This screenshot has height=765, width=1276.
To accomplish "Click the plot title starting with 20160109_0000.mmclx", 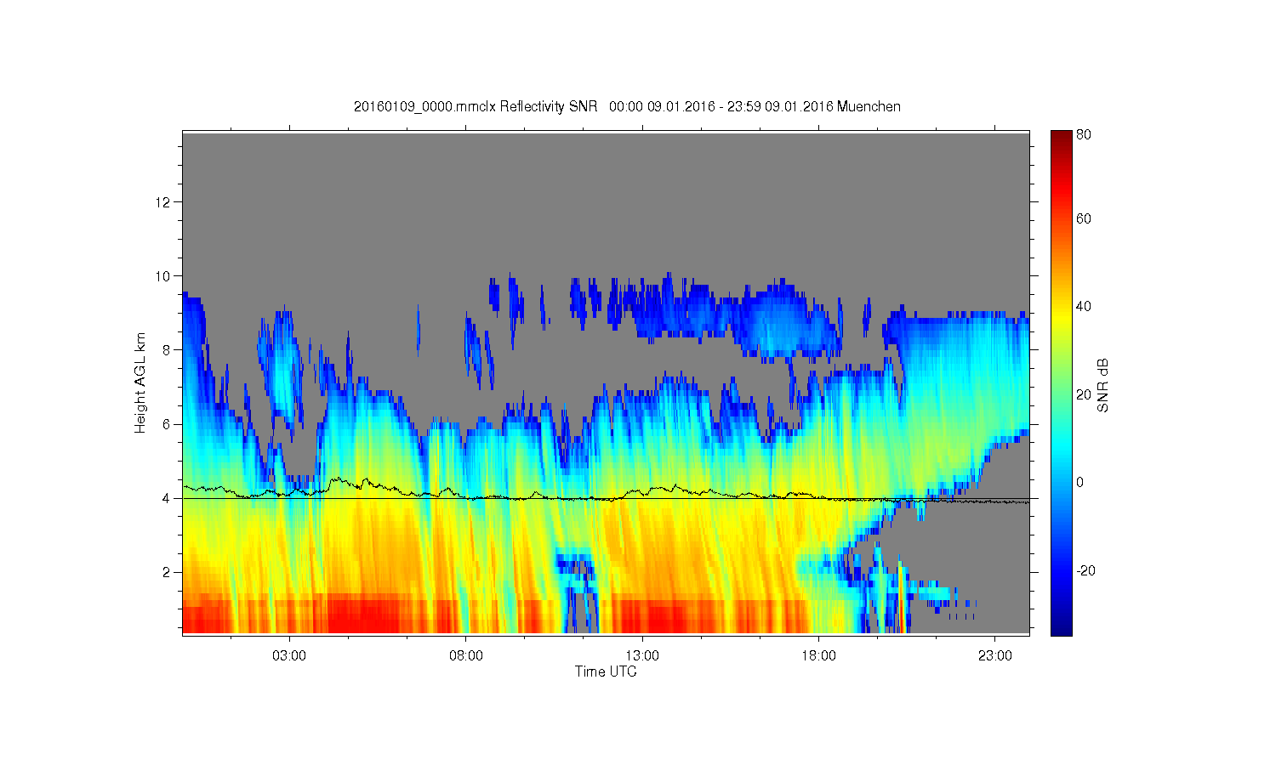I will [627, 106].
